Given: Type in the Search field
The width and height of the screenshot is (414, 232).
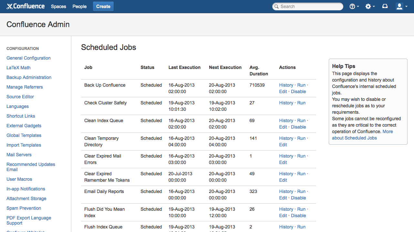Looking at the screenshot, I should (x=310, y=6).
